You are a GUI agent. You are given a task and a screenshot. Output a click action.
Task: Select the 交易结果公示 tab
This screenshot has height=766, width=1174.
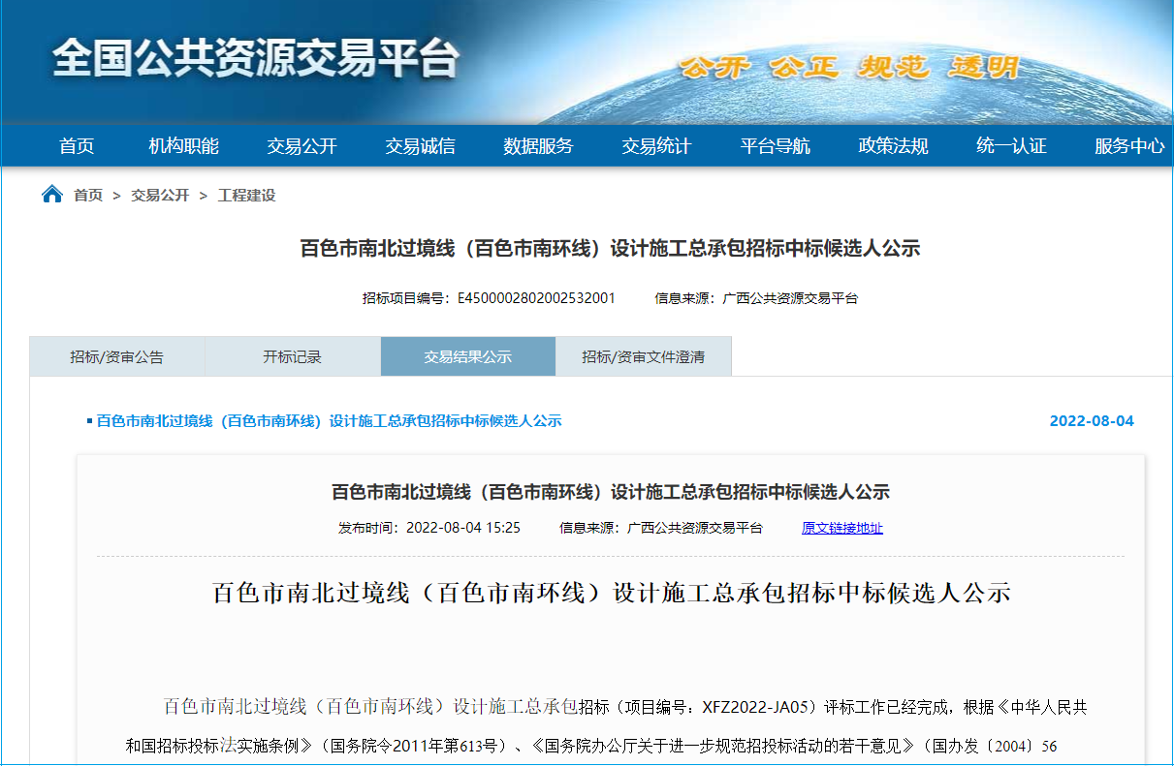467,356
